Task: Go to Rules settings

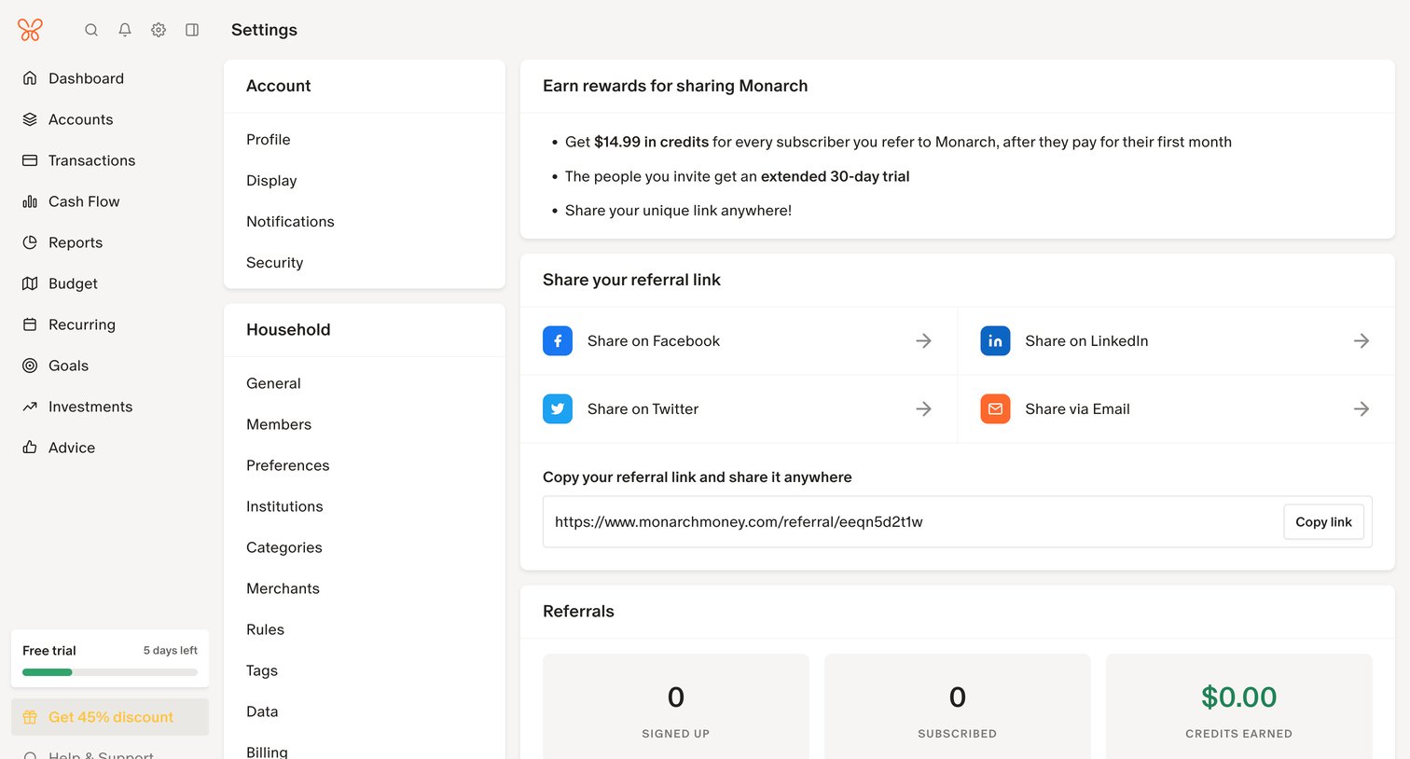Action: point(365,629)
